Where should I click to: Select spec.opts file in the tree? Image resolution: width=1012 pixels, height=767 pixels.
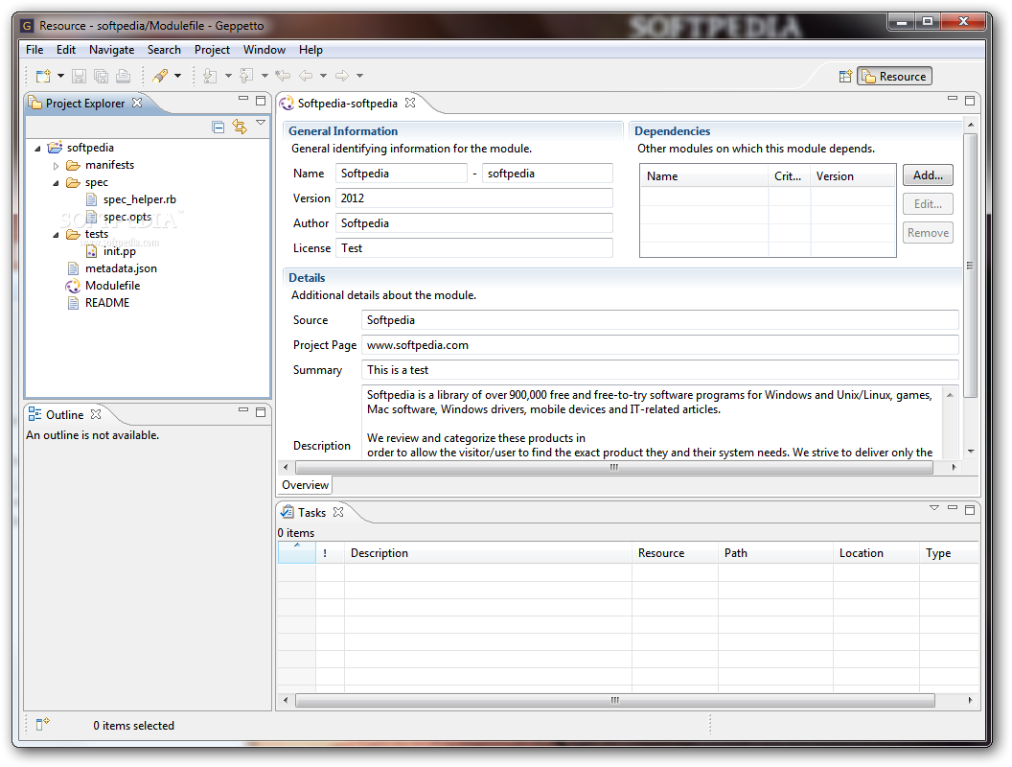point(127,217)
